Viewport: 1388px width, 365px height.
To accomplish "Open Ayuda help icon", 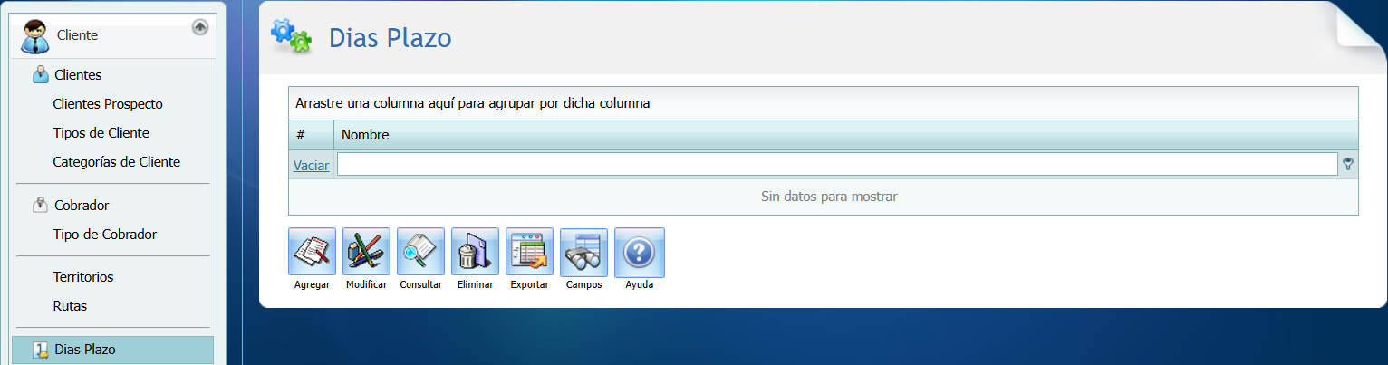I will coord(639,252).
